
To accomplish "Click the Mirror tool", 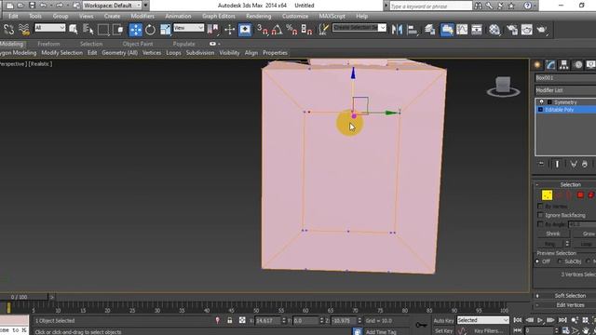I will pyautogui.click(x=397, y=30).
